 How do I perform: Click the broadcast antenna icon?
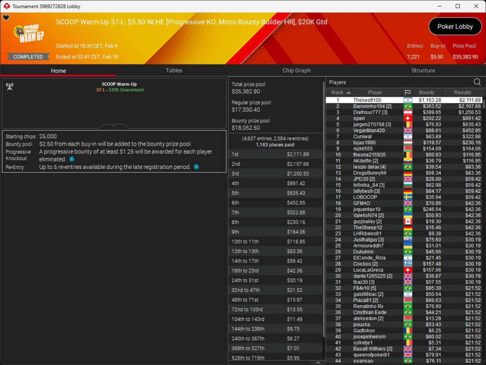(x=9, y=86)
